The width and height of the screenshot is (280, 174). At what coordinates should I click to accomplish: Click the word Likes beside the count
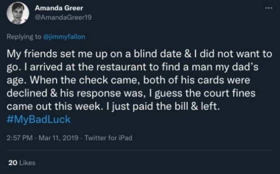click(x=27, y=163)
